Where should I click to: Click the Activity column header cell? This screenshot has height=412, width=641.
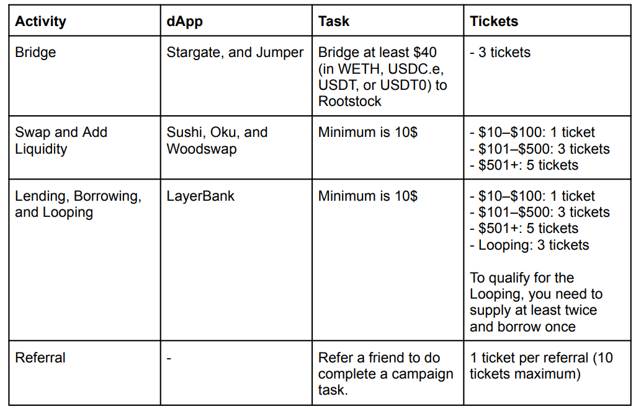(x=84, y=21)
